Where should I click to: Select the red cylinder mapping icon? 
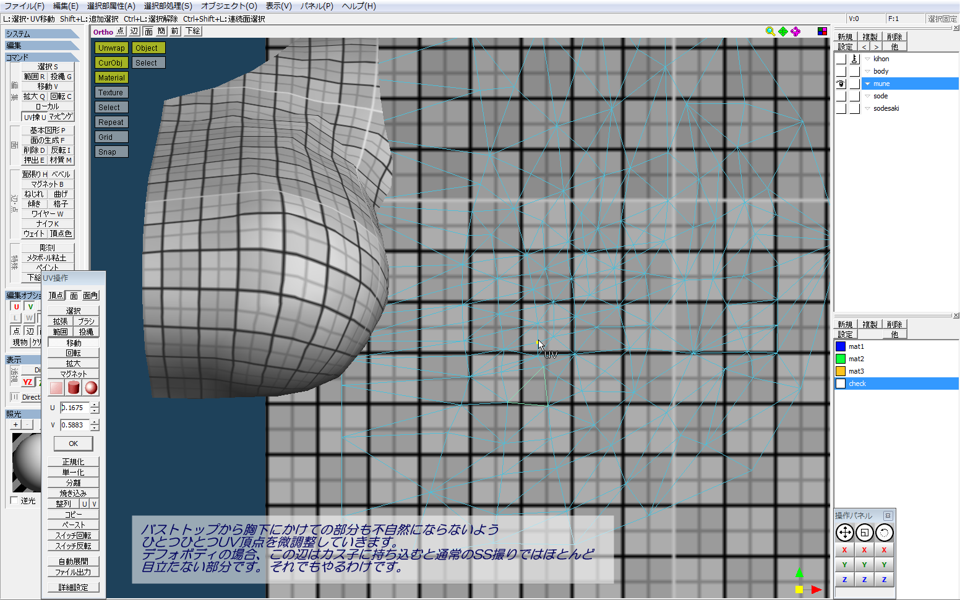74,388
